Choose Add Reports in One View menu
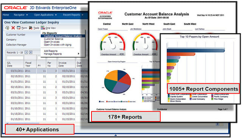The width and height of the screenshot is (242, 138). coord(51,51)
